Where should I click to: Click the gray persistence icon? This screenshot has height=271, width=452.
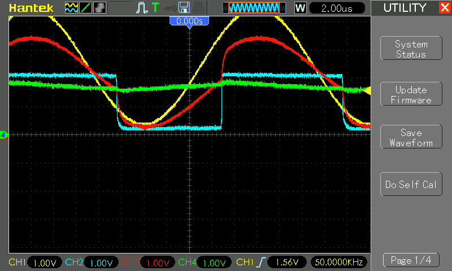[100, 8]
